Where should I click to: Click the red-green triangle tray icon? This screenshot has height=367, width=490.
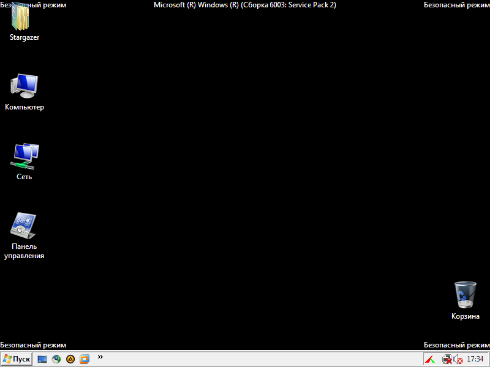(431, 360)
